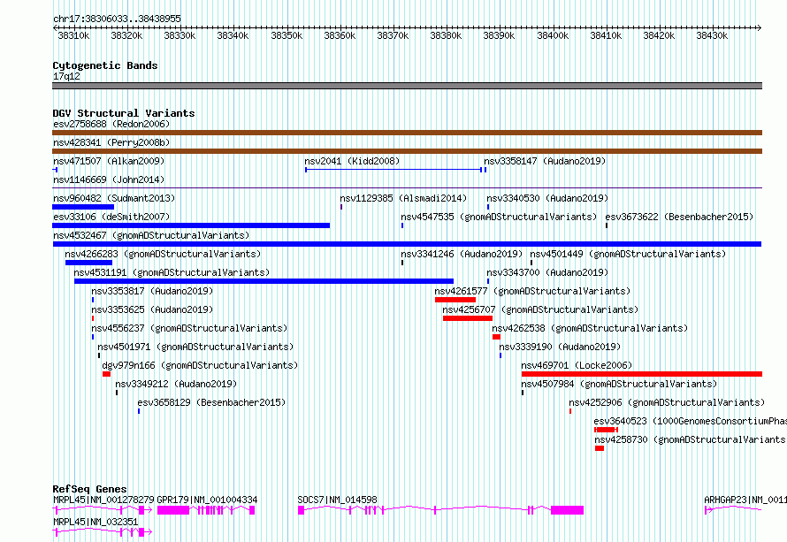Click the nsv4266283 blue variant bar
The image size is (787, 542).
click(x=88, y=263)
